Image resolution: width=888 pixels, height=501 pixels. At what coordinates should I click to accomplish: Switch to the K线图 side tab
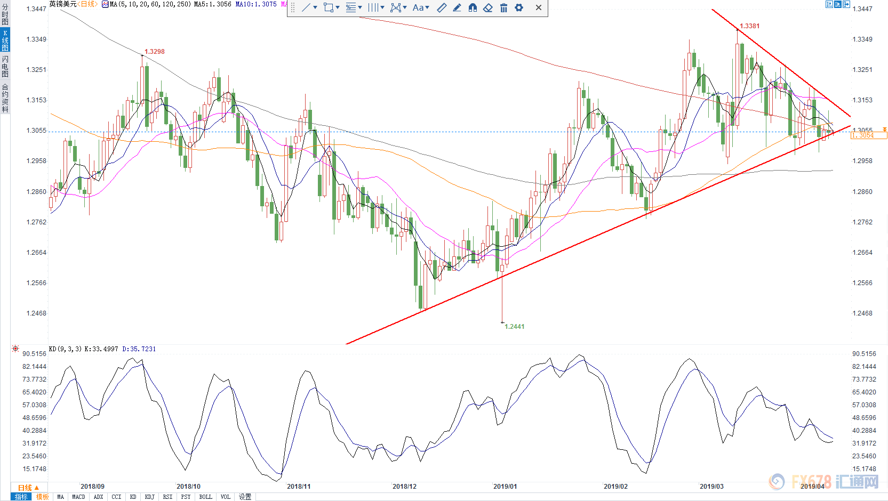pyautogui.click(x=5, y=41)
